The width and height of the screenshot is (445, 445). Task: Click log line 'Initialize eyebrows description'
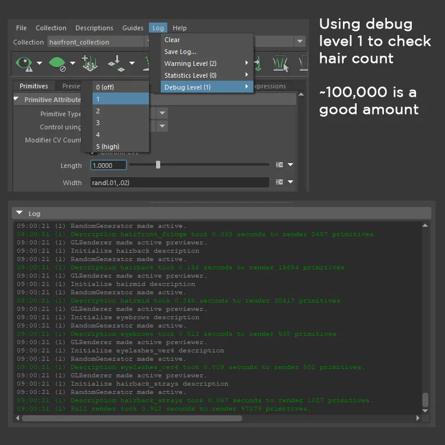(x=108, y=317)
